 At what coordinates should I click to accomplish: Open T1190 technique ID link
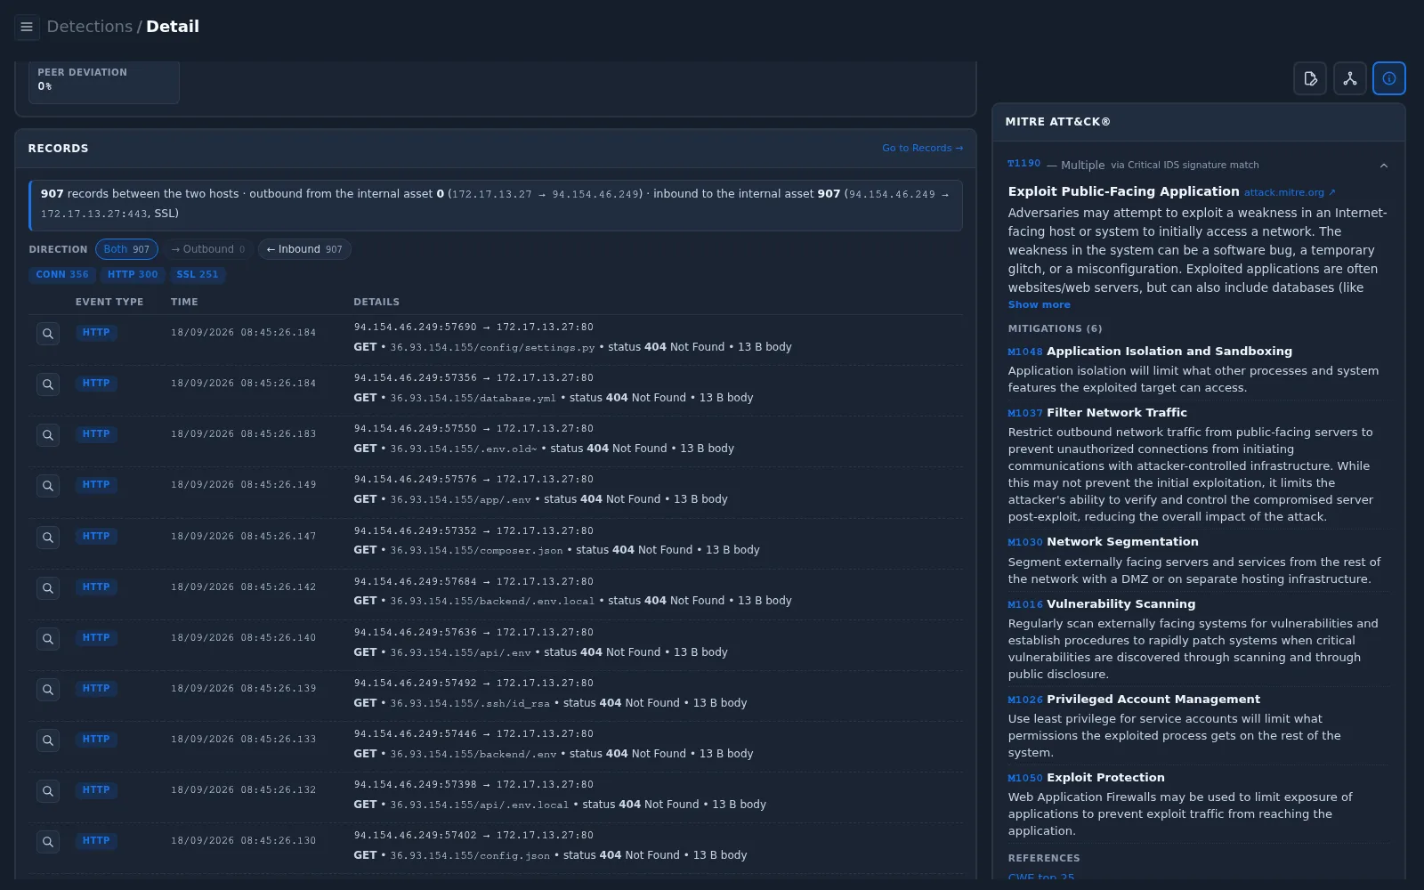(1023, 164)
